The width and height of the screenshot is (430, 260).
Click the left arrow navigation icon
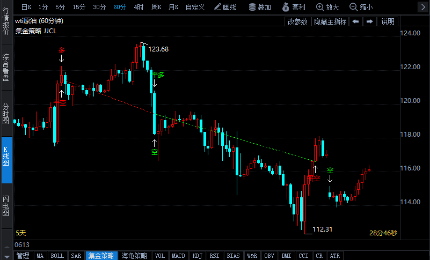pos(356,21)
